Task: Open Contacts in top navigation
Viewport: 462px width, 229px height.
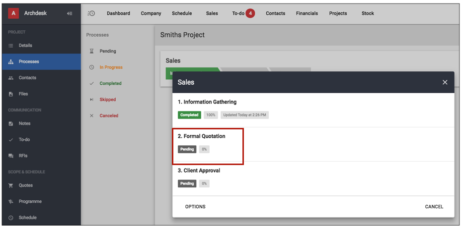Action: click(x=276, y=13)
